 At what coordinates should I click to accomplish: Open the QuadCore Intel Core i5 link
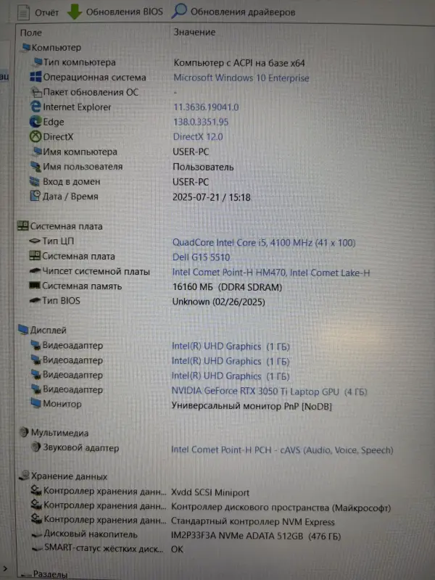pyautogui.click(x=264, y=243)
